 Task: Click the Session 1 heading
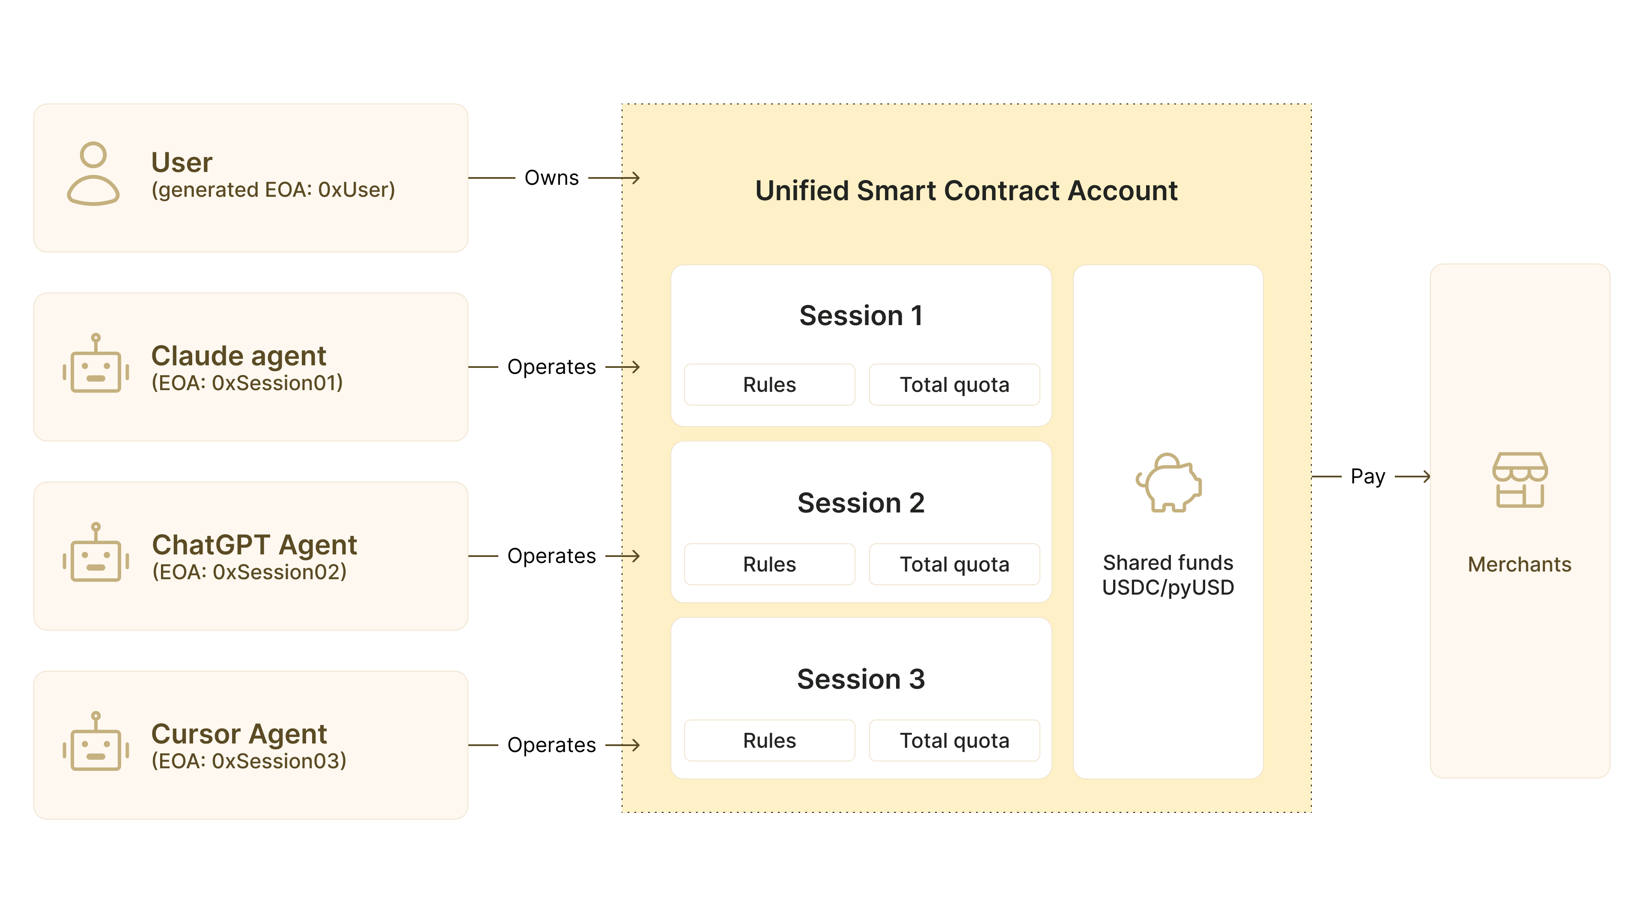[x=861, y=316]
